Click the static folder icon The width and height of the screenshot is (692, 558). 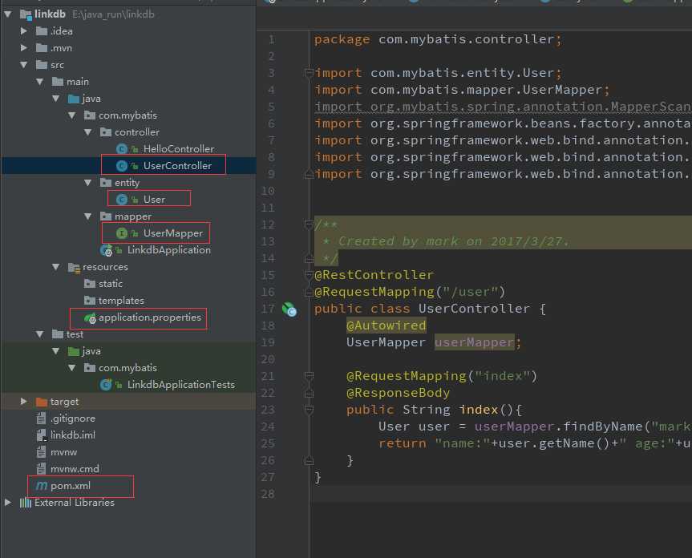click(x=90, y=284)
